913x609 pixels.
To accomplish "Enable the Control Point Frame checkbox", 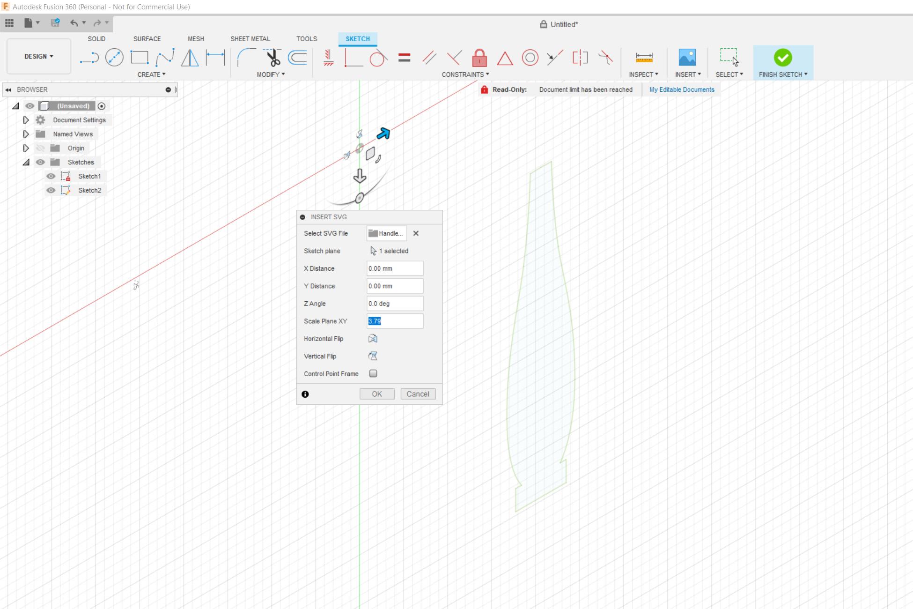I will point(373,374).
